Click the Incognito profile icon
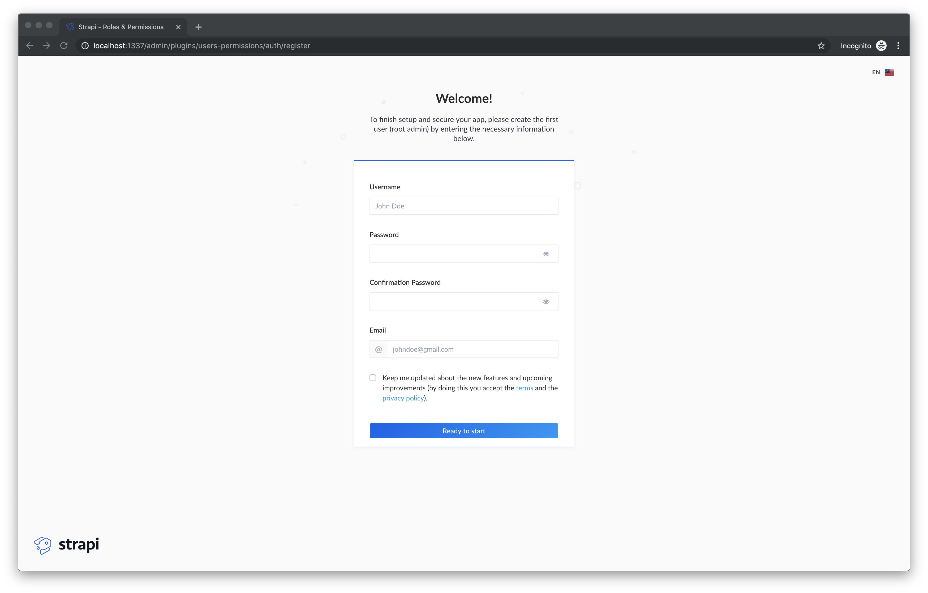The height and width of the screenshot is (593, 928). [881, 46]
